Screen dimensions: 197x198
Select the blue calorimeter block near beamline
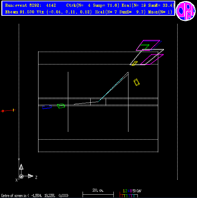coord(47,107)
